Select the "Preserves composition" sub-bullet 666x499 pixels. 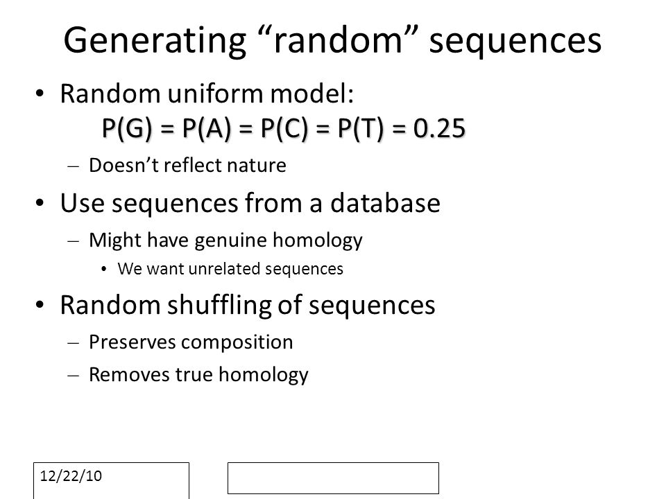click(x=191, y=342)
